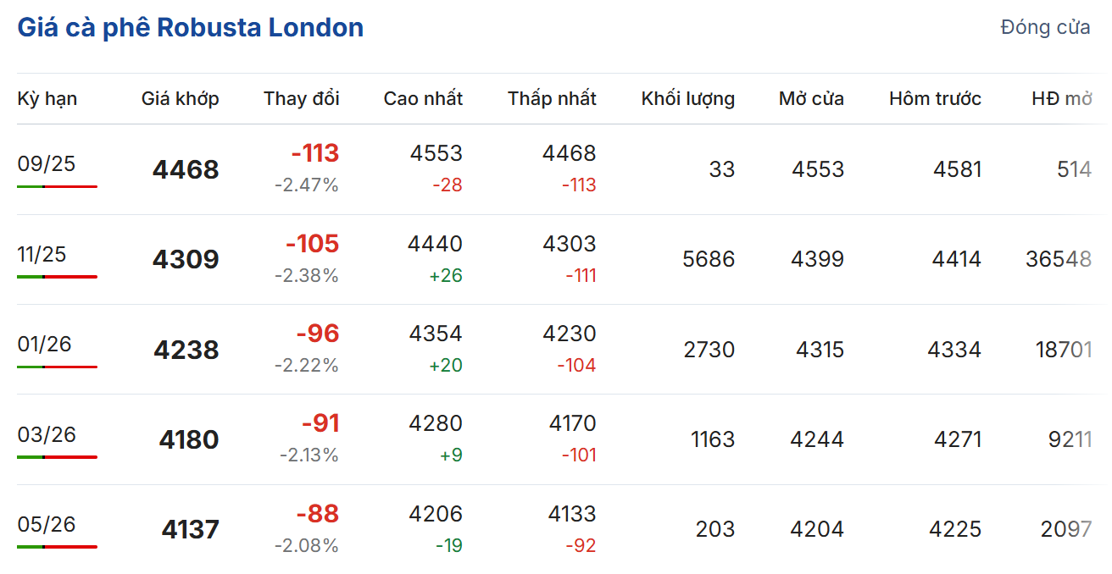The height and width of the screenshot is (574, 1112).
Task: Click the Thay đổi column header
Action: click(301, 98)
